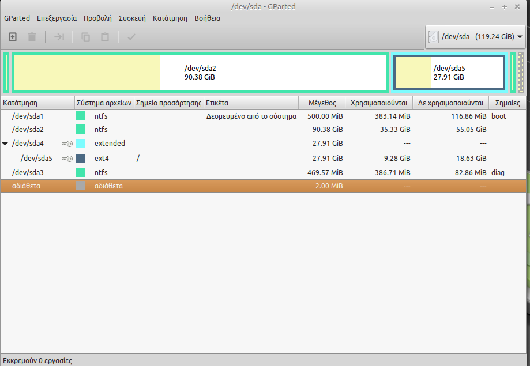Click the cyan extended color swatch for /dev/sda4
The height and width of the screenshot is (366, 530).
coord(81,144)
